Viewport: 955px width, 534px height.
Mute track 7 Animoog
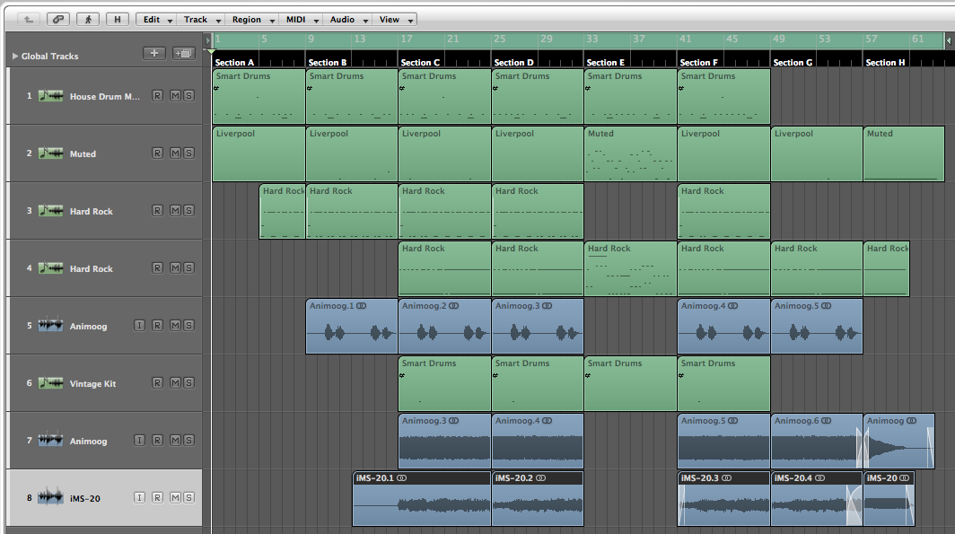click(x=175, y=440)
